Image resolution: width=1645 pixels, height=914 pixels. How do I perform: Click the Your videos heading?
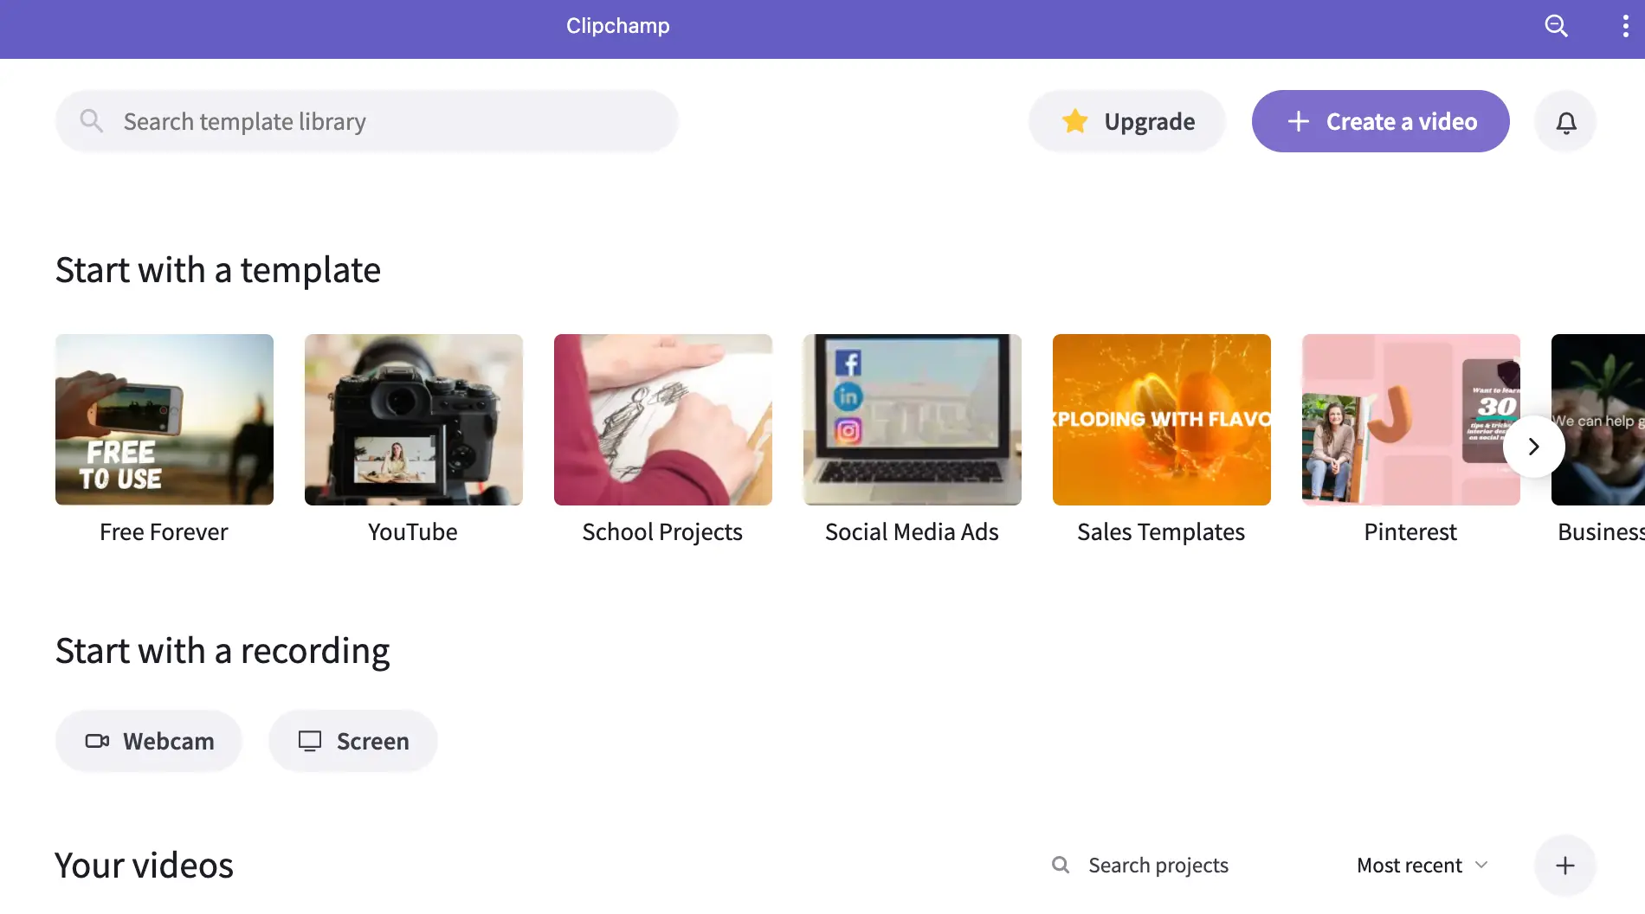pyautogui.click(x=144, y=866)
